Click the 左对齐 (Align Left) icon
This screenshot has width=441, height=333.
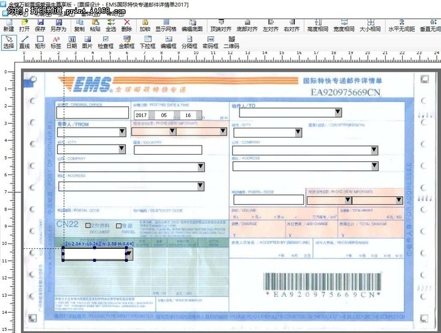[x=271, y=25]
